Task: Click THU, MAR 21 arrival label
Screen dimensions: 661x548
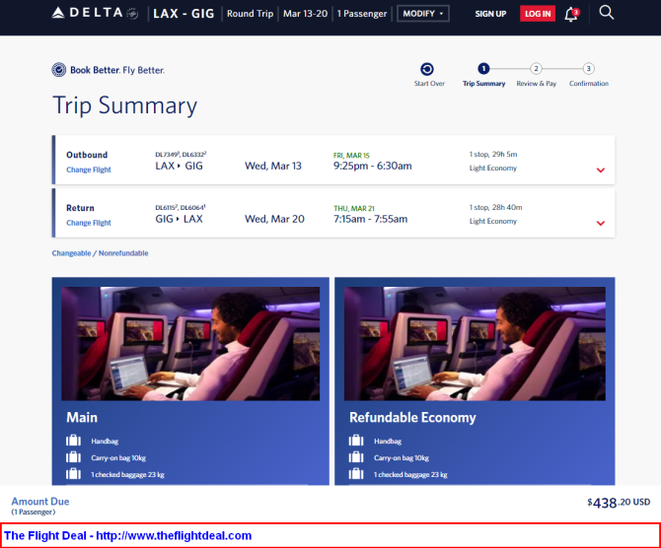Action: (x=354, y=209)
